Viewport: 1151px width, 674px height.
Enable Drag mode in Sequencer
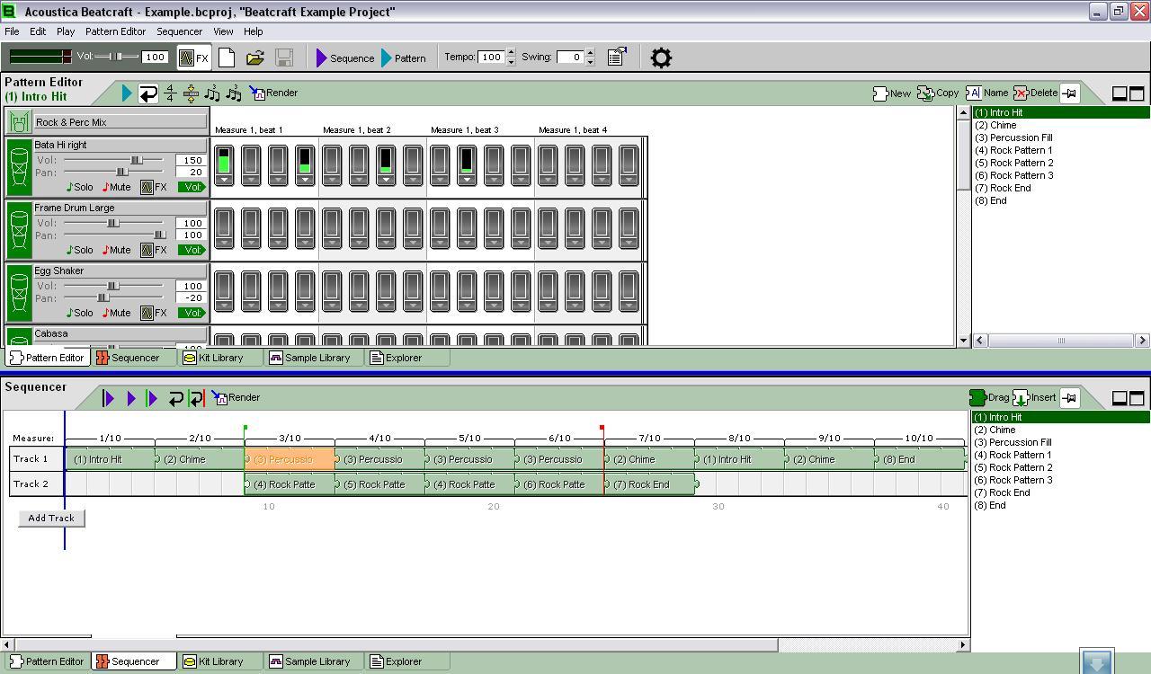click(x=990, y=397)
